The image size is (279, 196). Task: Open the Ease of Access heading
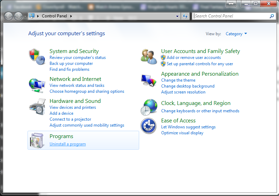pyautogui.click(x=178, y=121)
